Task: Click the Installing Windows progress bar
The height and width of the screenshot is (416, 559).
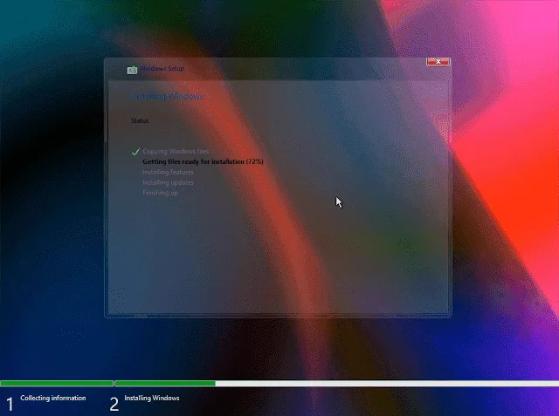Action: tap(336, 383)
